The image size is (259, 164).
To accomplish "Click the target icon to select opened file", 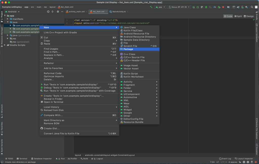I will pos(48,12).
